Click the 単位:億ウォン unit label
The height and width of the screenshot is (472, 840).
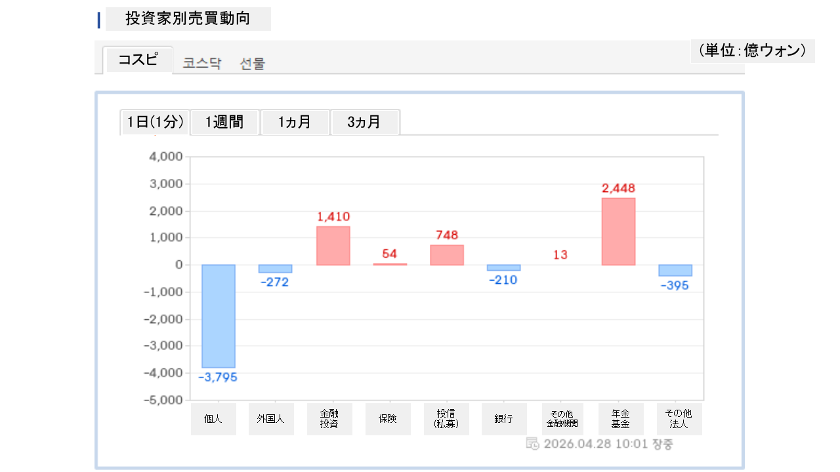tap(752, 50)
